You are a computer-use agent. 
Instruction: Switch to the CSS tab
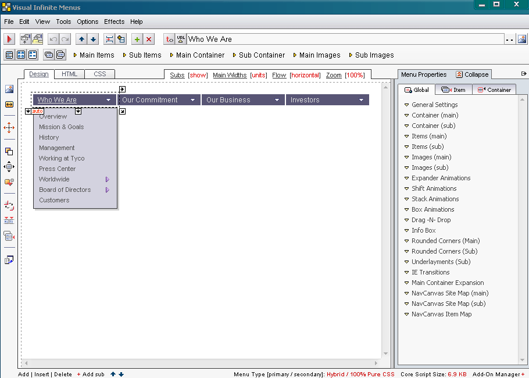[x=99, y=74]
